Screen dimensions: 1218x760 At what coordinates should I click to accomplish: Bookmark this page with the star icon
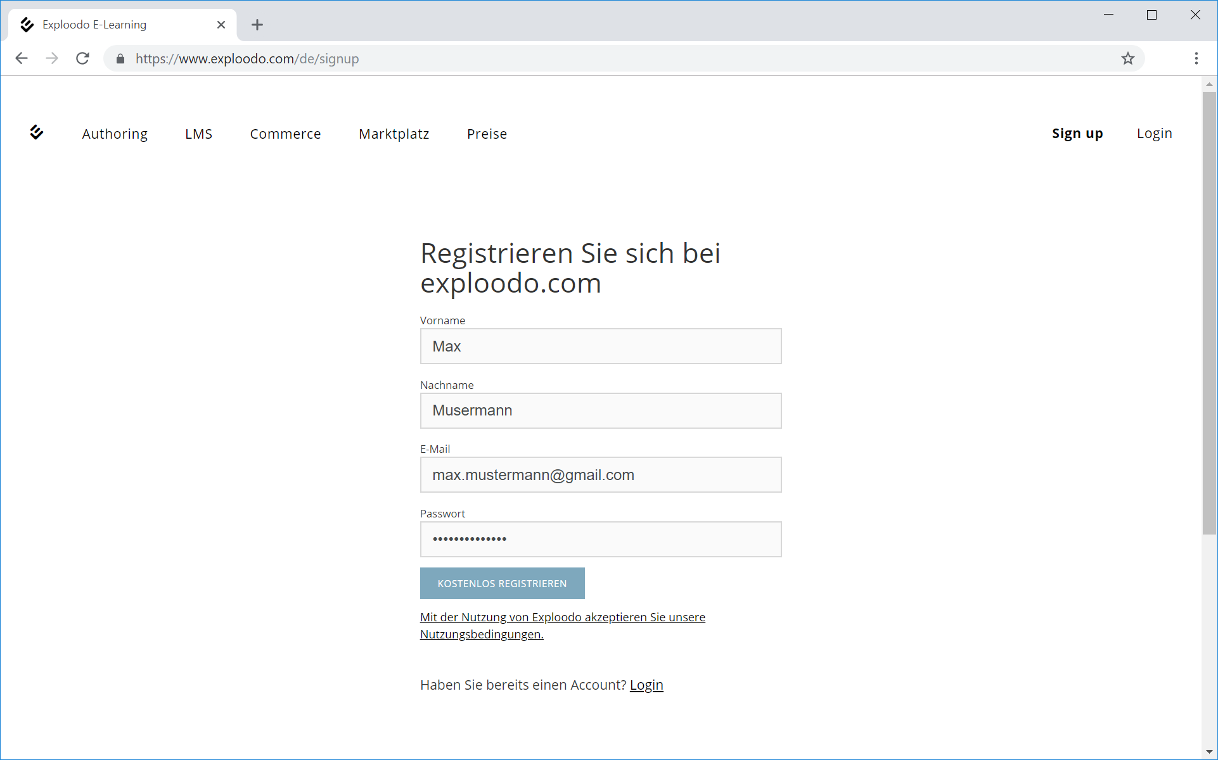coord(1127,58)
